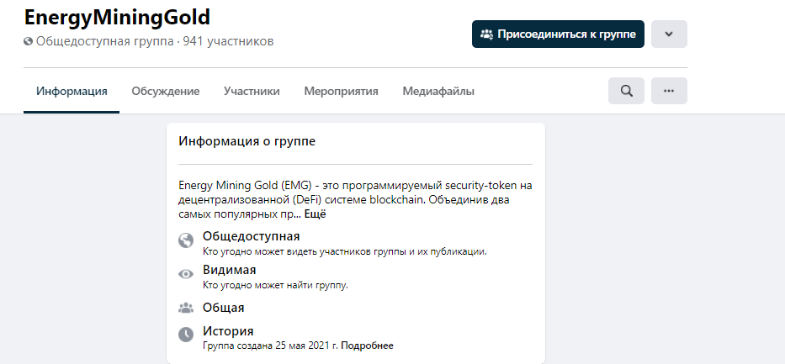This screenshot has width=785, height=364.
Task: Click the 941 участников member count
Action: [x=228, y=41]
